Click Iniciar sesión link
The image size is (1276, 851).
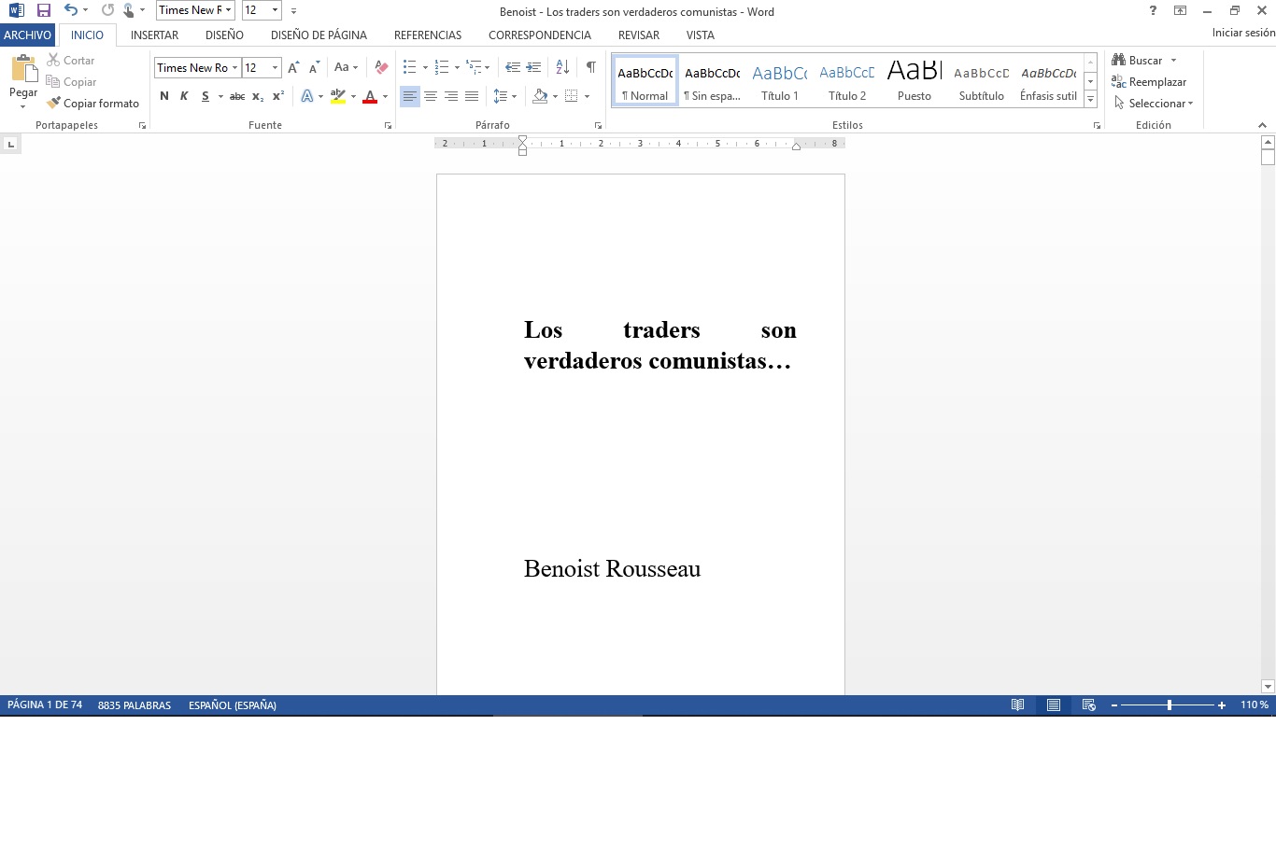(1242, 33)
